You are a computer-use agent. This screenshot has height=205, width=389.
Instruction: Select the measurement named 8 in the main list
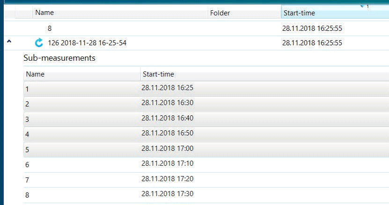click(50, 28)
